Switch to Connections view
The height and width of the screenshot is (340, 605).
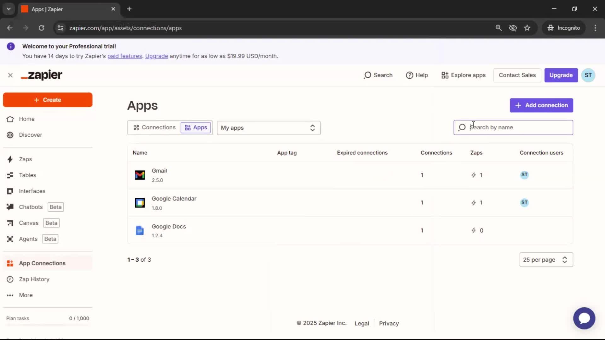click(154, 127)
